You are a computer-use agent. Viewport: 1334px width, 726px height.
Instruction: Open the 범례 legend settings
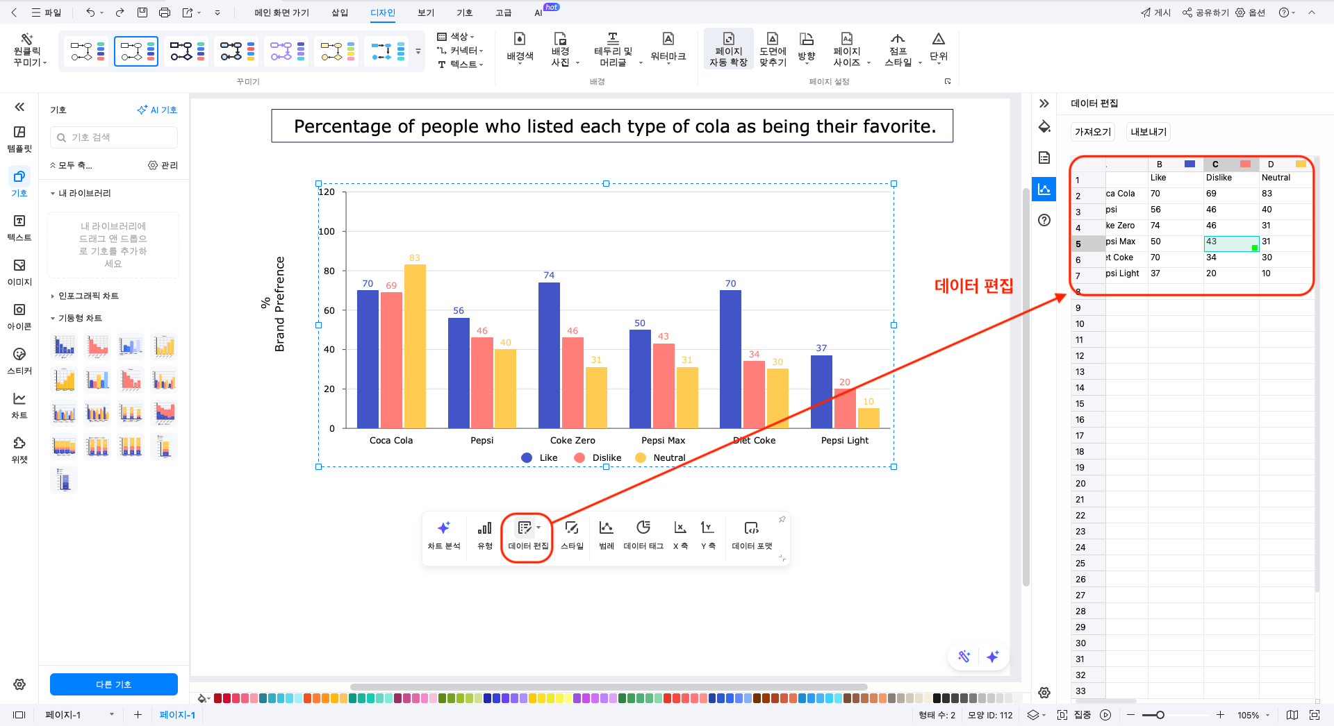pyautogui.click(x=606, y=534)
